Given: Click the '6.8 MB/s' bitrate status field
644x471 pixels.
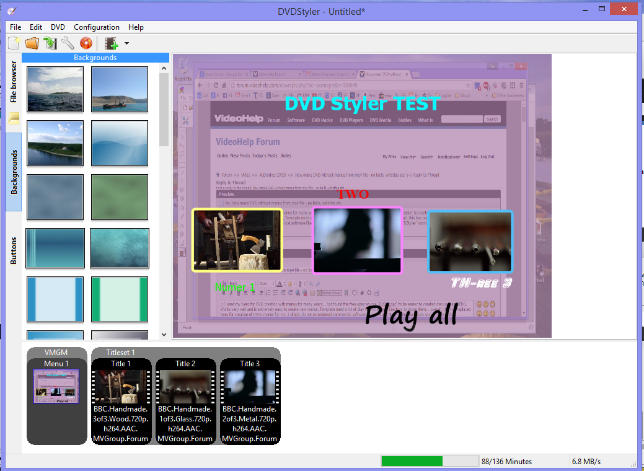Looking at the screenshot, I should 586,462.
